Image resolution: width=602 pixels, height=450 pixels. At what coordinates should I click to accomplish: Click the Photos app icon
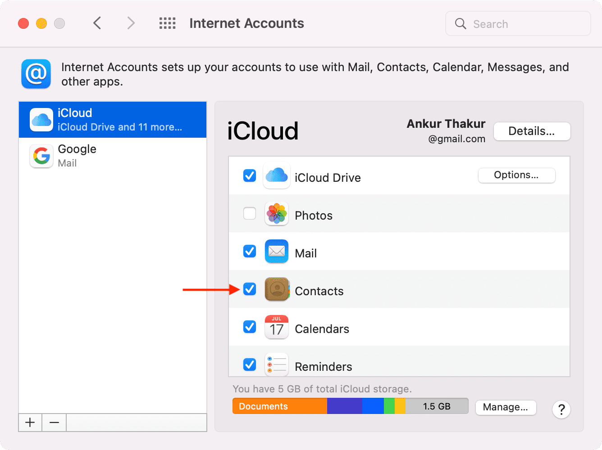[276, 213]
